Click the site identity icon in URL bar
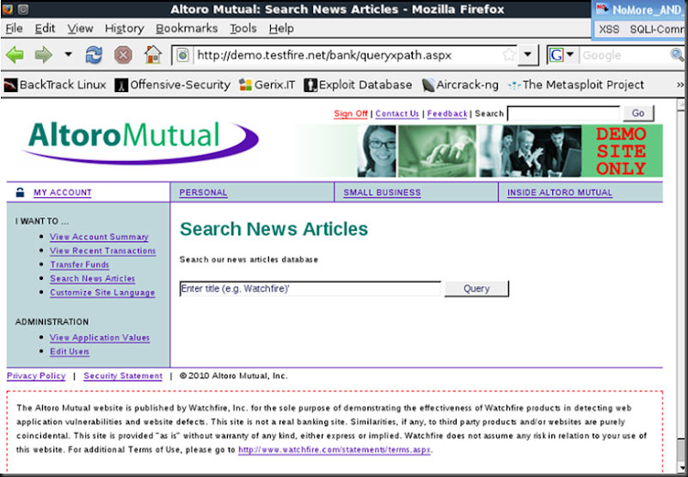688x477 pixels. (x=183, y=55)
